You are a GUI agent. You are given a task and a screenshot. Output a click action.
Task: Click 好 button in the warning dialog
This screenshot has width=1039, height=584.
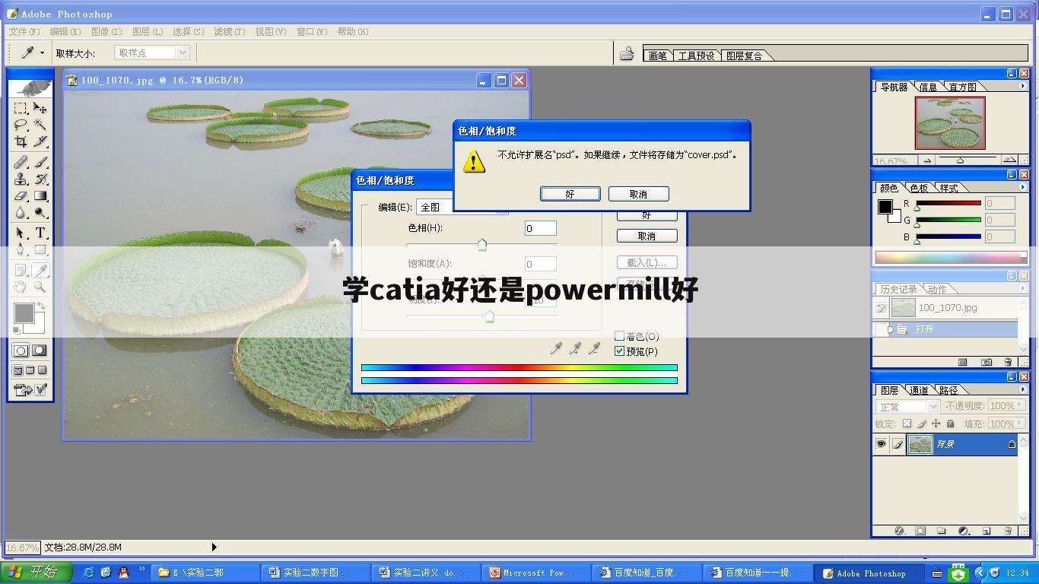(570, 194)
